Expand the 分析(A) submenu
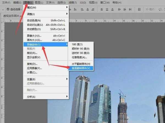The width and height of the screenshot is (165, 123). pyautogui.click(x=45, y=97)
